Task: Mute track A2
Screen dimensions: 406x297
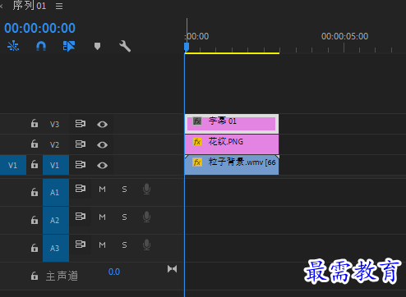Action: [102, 217]
